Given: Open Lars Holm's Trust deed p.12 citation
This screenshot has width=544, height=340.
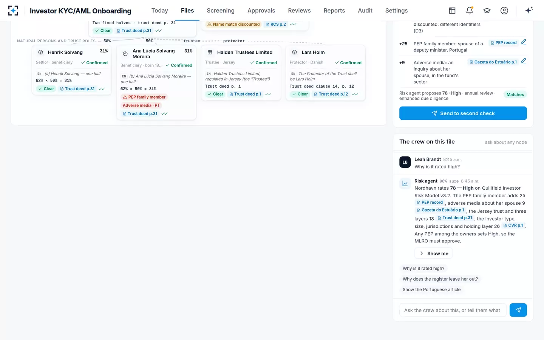Looking at the screenshot, I should point(331,94).
